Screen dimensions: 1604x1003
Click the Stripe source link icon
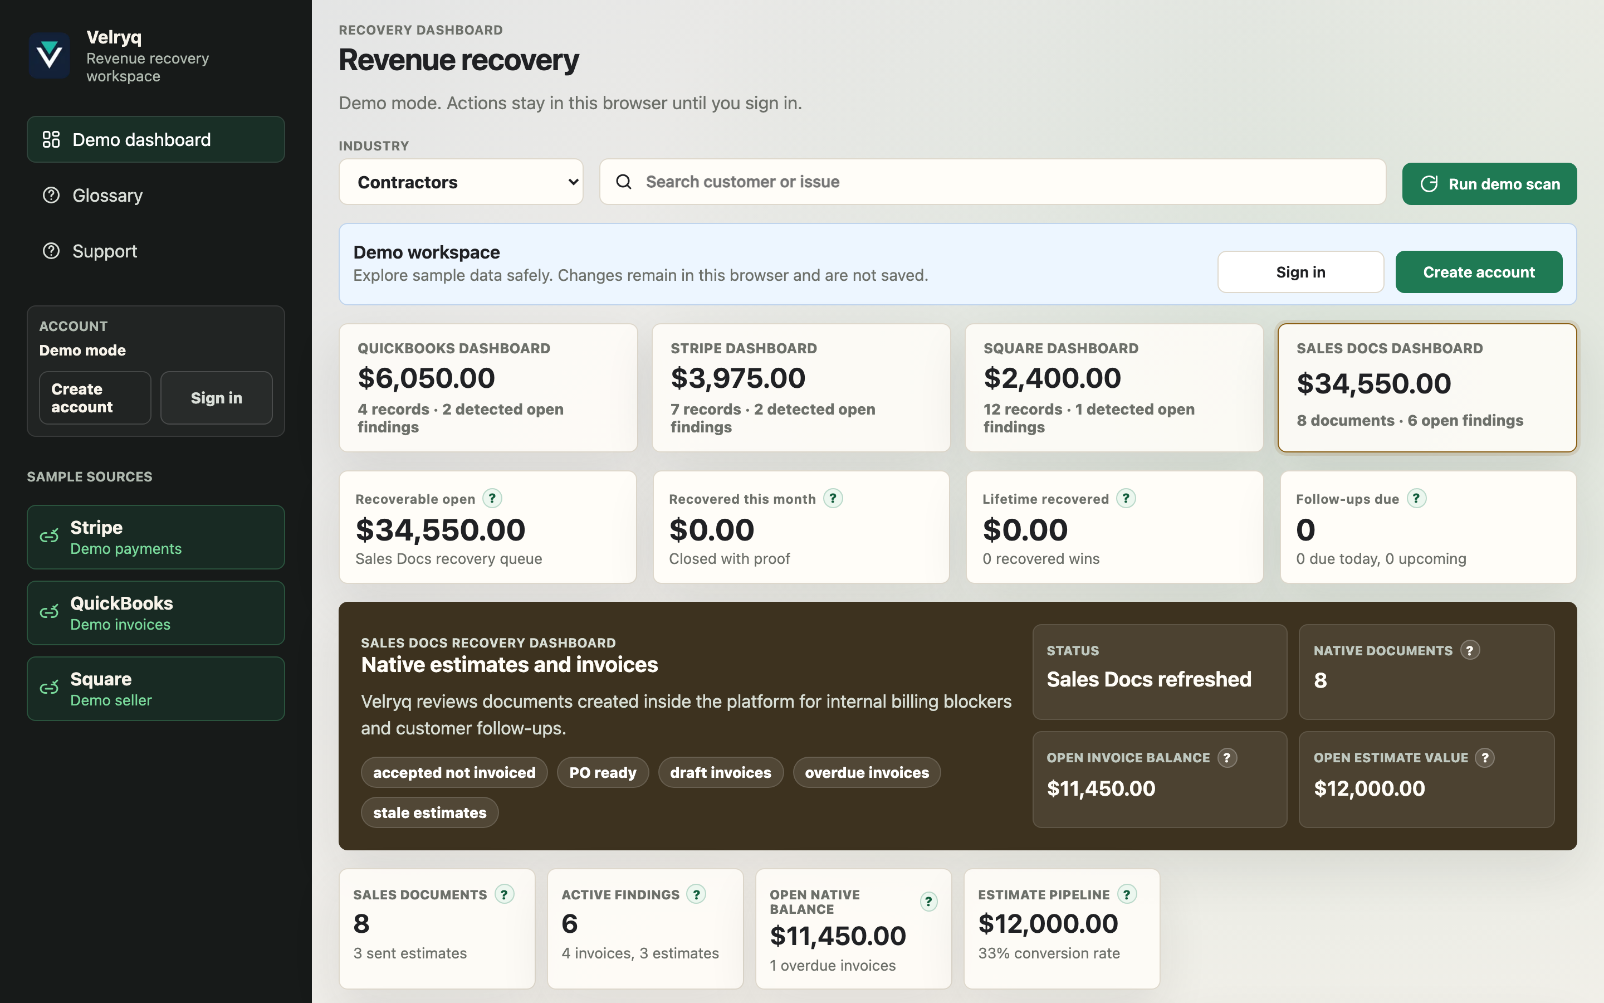click(49, 537)
